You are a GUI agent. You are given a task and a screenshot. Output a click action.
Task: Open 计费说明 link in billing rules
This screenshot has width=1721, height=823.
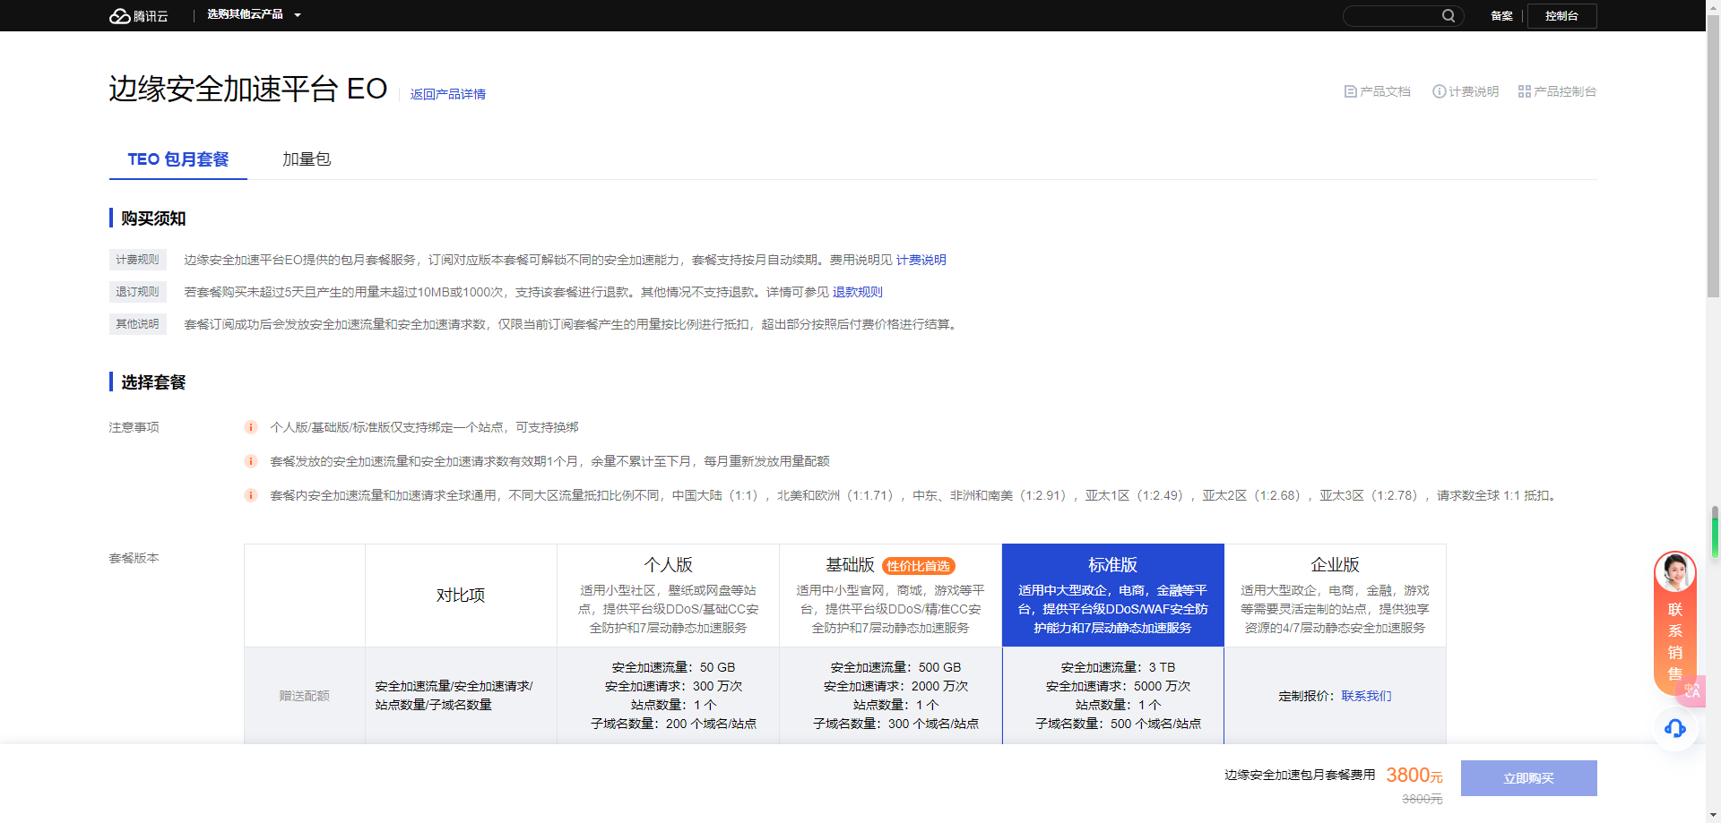pos(921,260)
